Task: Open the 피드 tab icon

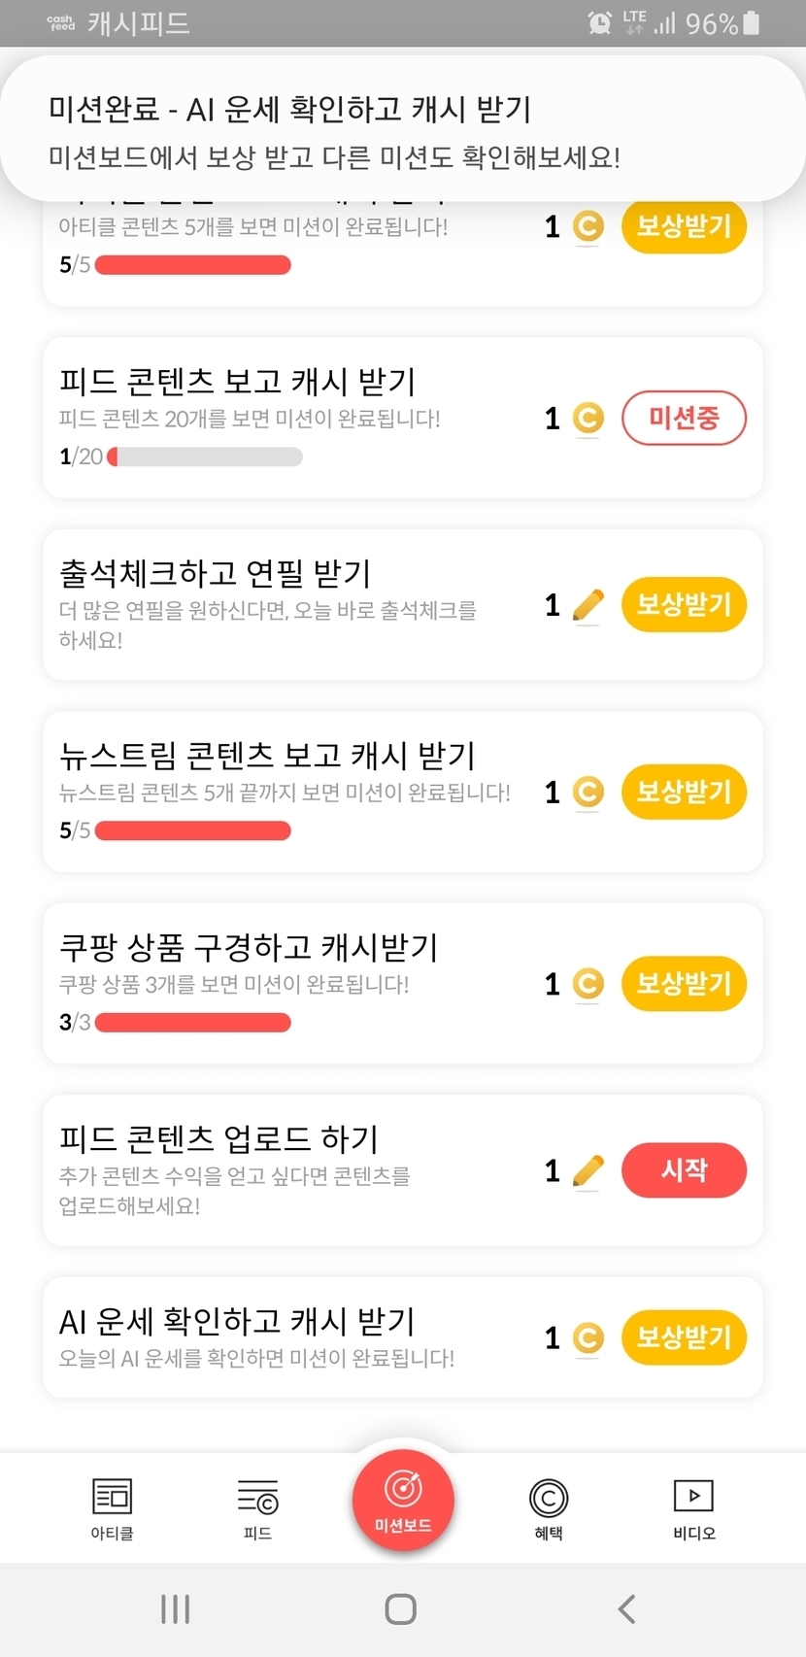Action: tap(257, 1498)
